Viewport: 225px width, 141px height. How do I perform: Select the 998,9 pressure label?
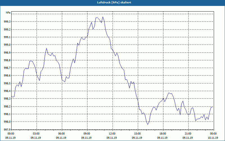(8, 52)
